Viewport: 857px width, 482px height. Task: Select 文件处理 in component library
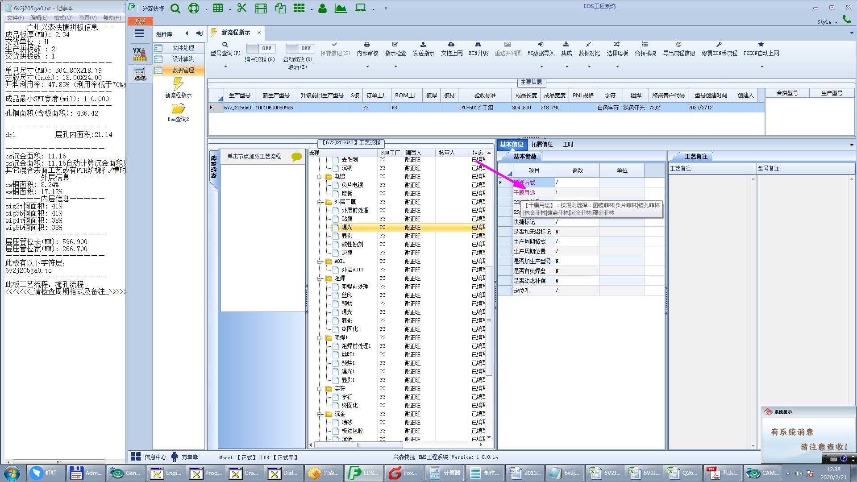click(x=183, y=48)
